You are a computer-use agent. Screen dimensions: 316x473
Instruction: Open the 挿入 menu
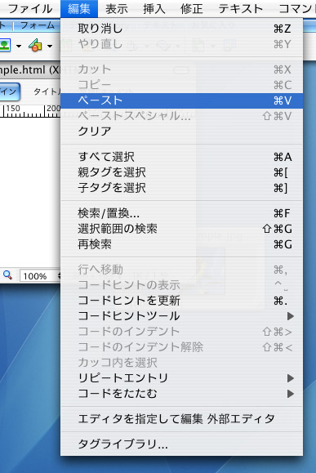point(154,9)
